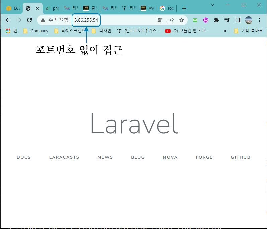
Task: Open the 디자인 bookmarks folder
Action: click(x=101, y=31)
